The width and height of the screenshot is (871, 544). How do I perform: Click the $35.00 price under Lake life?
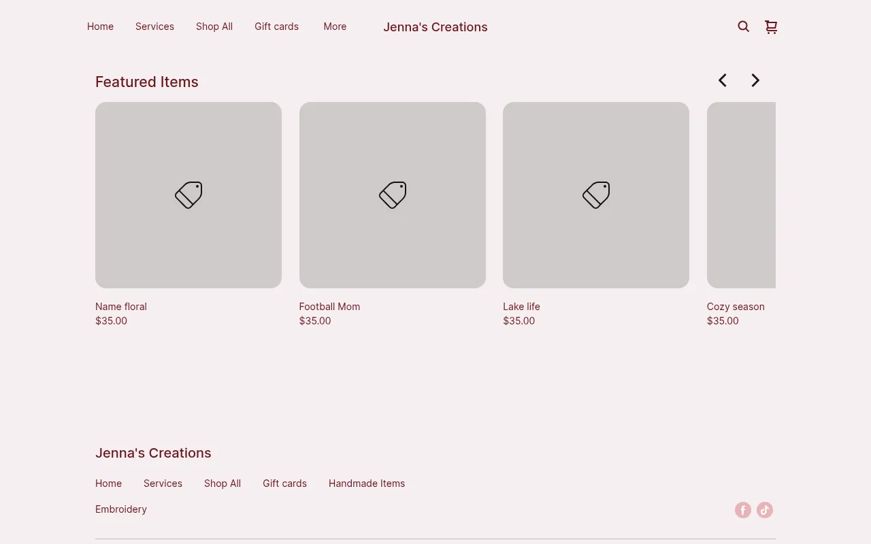click(x=519, y=321)
